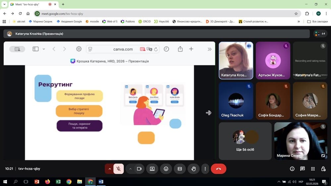331x186 pixels.
Task: Toggle closed captions button
Action: pyautogui.click(x=180, y=169)
